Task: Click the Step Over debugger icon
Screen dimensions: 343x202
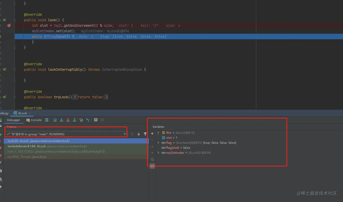Action: pyautogui.click(x=55, y=120)
